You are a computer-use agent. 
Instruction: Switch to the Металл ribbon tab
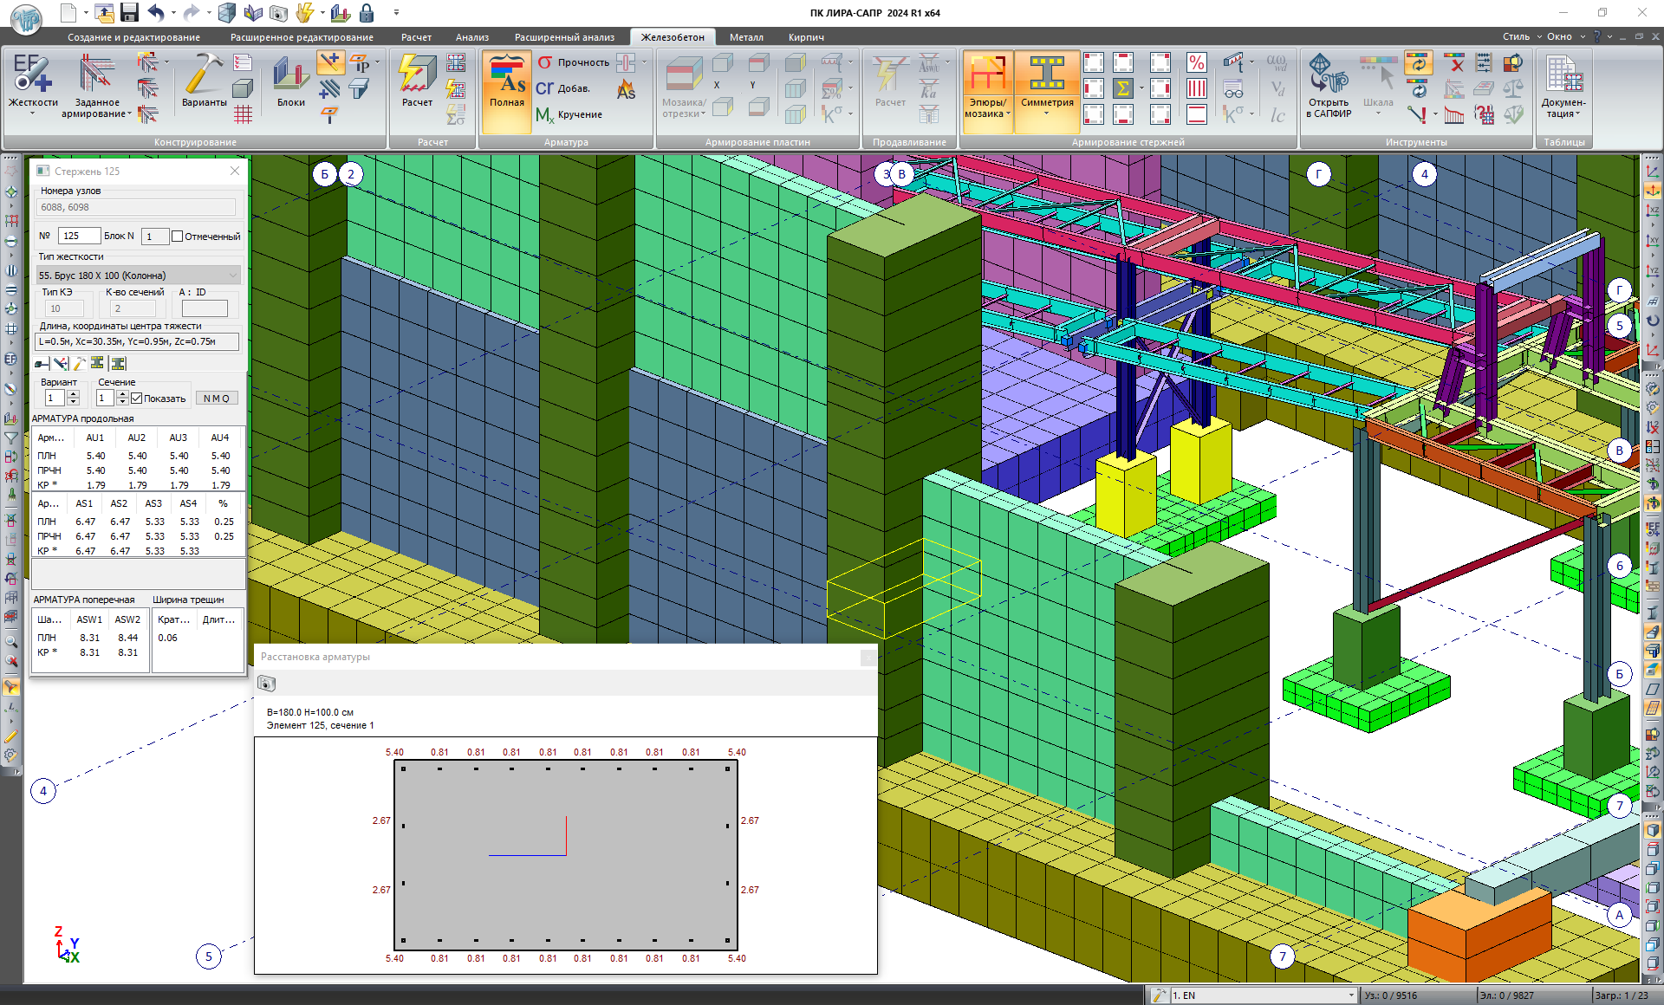tap(746, 37)
